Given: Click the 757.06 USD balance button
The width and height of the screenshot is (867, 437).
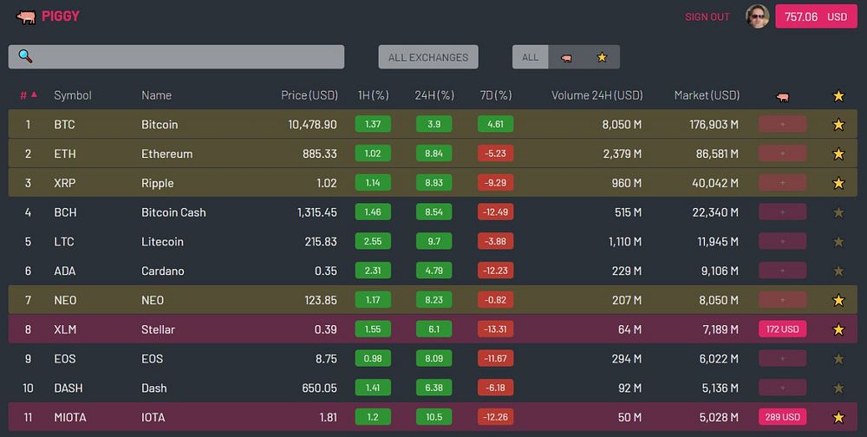Looking at the screenshot, I should [x=816, y=16].
